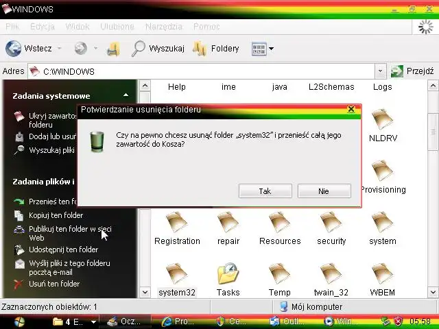Switch to Outlook taskbar button

tap(287, 321)
